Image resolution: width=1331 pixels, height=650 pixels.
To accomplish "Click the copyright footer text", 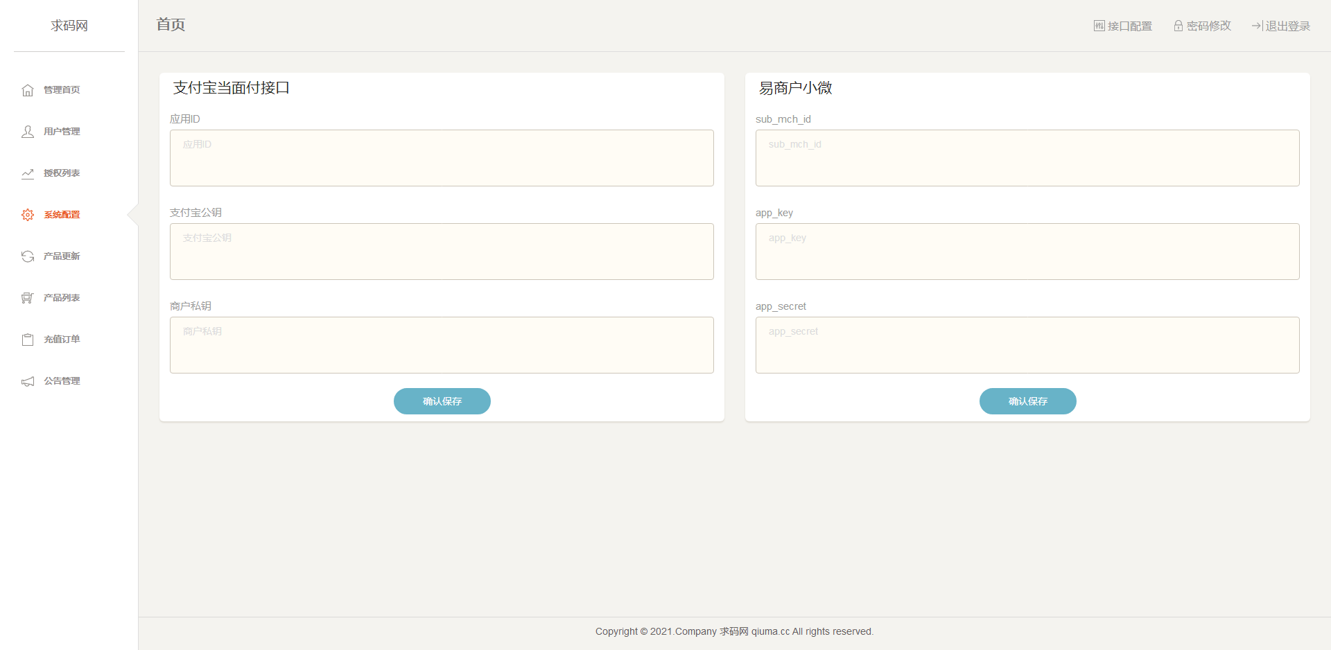I will coord(734,631).
